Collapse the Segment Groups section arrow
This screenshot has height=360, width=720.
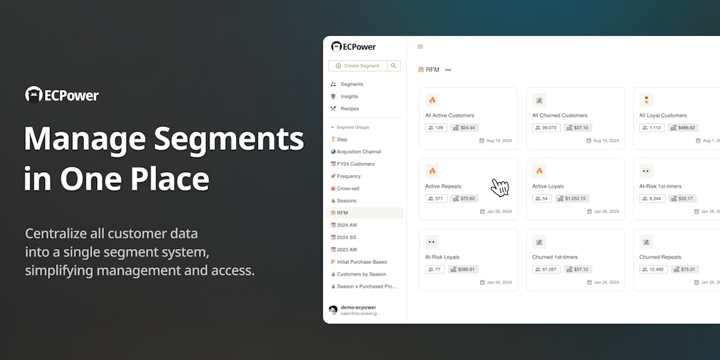click(x=333, y=127)
